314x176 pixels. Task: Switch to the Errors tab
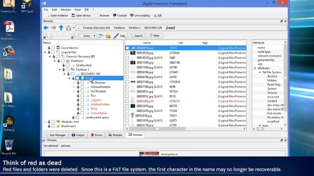(96, 135)
